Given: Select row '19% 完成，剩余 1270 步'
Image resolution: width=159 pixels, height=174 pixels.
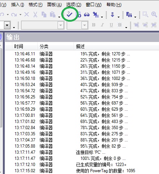Looking at the screenshot, I should [x=82, y=54].
